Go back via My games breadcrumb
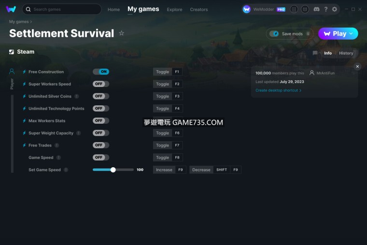Image resolution: width=367 pixels, height=245 pixels. point(19,22)
